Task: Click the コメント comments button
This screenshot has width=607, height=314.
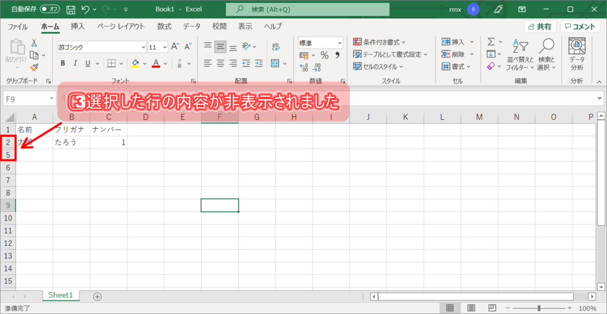Action: [580, 27]
